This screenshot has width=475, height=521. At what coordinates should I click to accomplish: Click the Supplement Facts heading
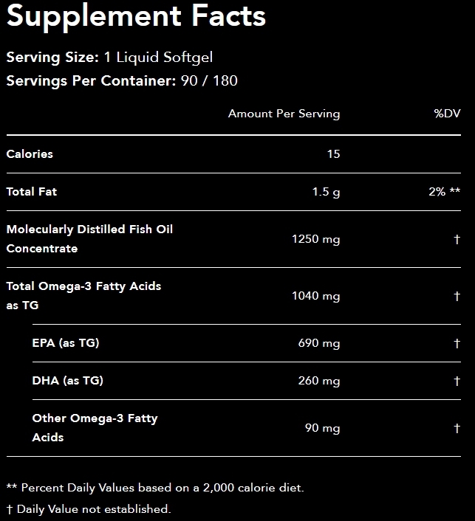pyautogui.click(x=136, y=16)
